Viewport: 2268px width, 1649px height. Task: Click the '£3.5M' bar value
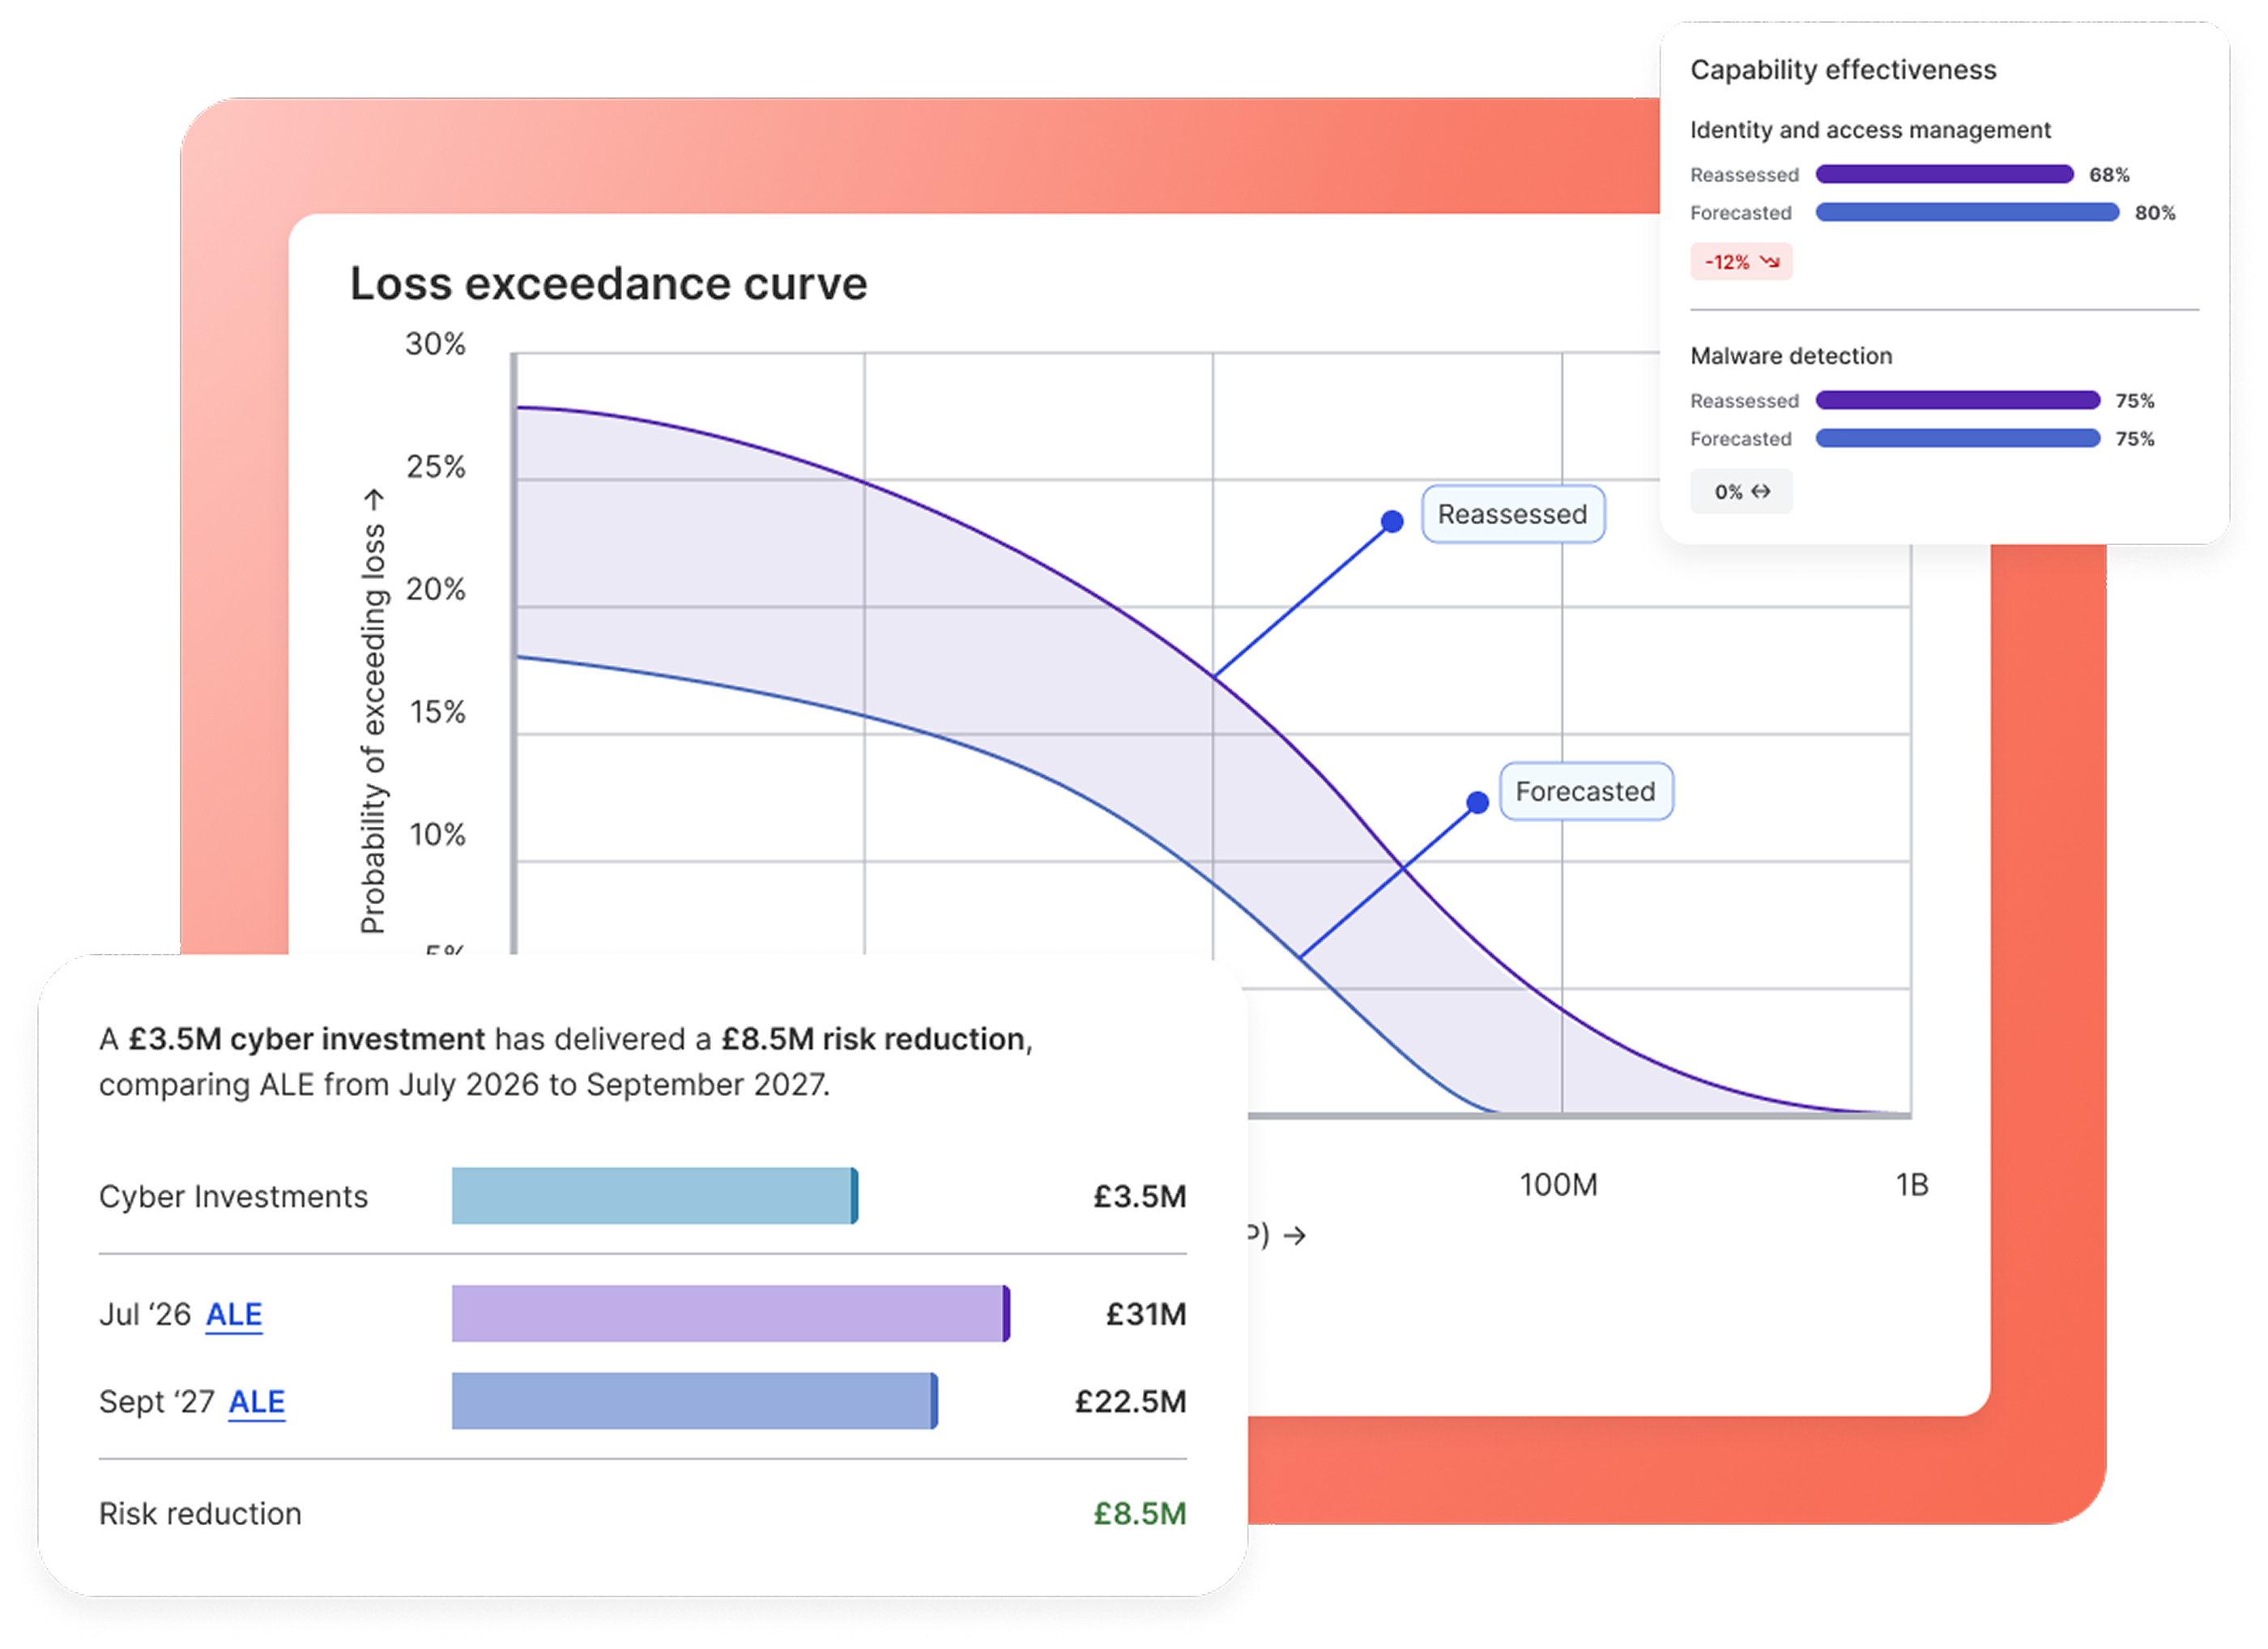pyautogui.click(x=1140, y=1197)
